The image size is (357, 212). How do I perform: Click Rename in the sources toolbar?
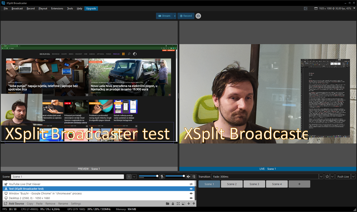(x=63, y=204)
